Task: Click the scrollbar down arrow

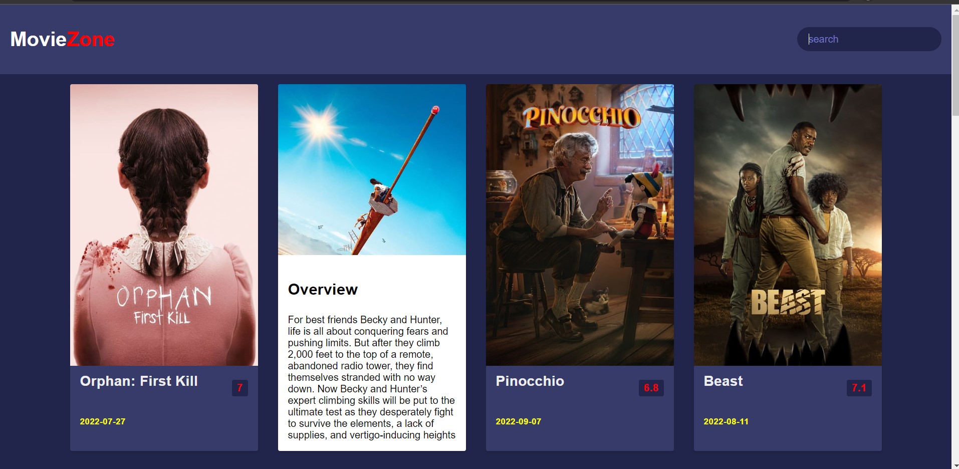Action: [955, 465]
